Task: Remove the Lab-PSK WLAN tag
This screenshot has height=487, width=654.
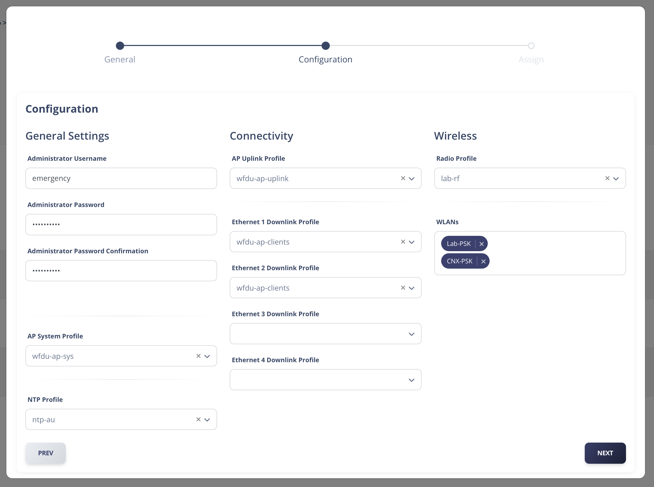Action: (x=482, y=244)
